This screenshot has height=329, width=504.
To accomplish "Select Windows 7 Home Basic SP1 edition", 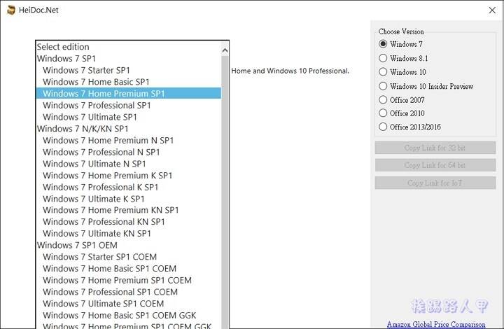I will click(129, 82).
